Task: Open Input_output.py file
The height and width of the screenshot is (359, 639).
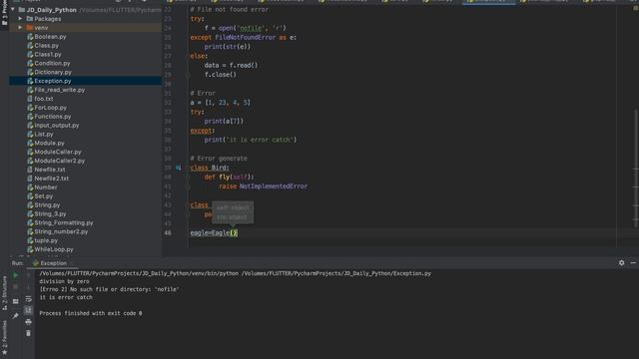Action: (56, 126)
